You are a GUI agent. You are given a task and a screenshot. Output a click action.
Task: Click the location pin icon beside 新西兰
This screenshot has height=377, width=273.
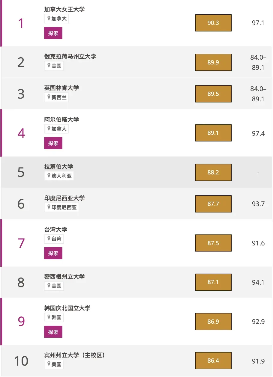pyautogui.click(x=49, y=97)
